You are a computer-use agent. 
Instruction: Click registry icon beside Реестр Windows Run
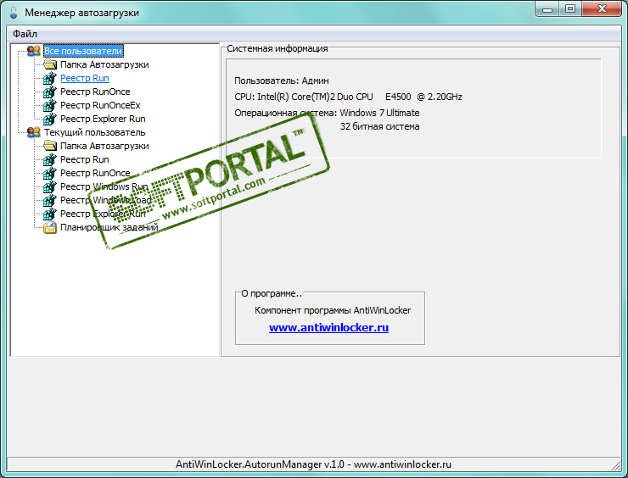50,186
